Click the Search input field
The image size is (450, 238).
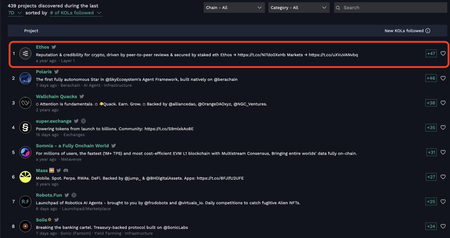[390, 7]
